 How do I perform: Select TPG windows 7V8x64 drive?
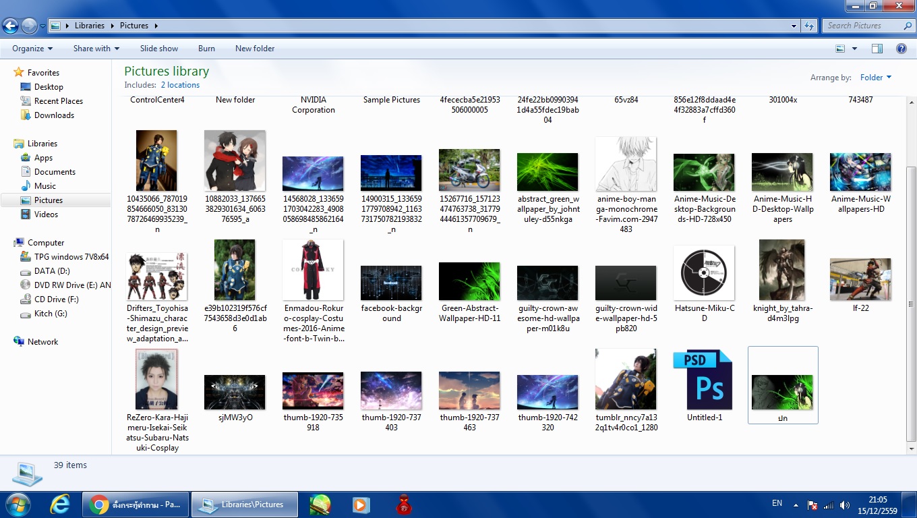tap(65, 257)
